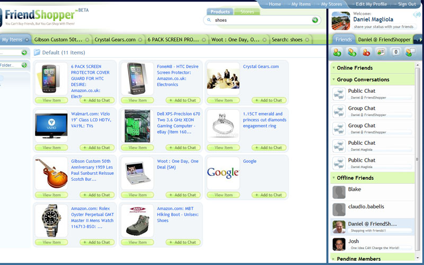Click Josh's status One Idea CAN Change the World!
Screen dimensions: 424x265
pyautogui.click(x=375, y=248)
